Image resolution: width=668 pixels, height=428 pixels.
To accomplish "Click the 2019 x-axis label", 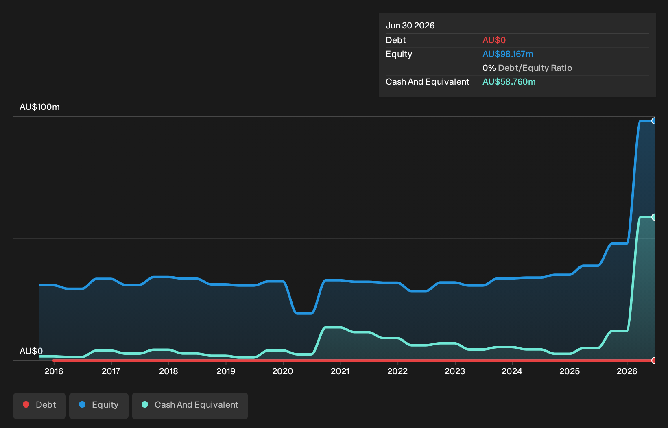I will click(226, 371).
